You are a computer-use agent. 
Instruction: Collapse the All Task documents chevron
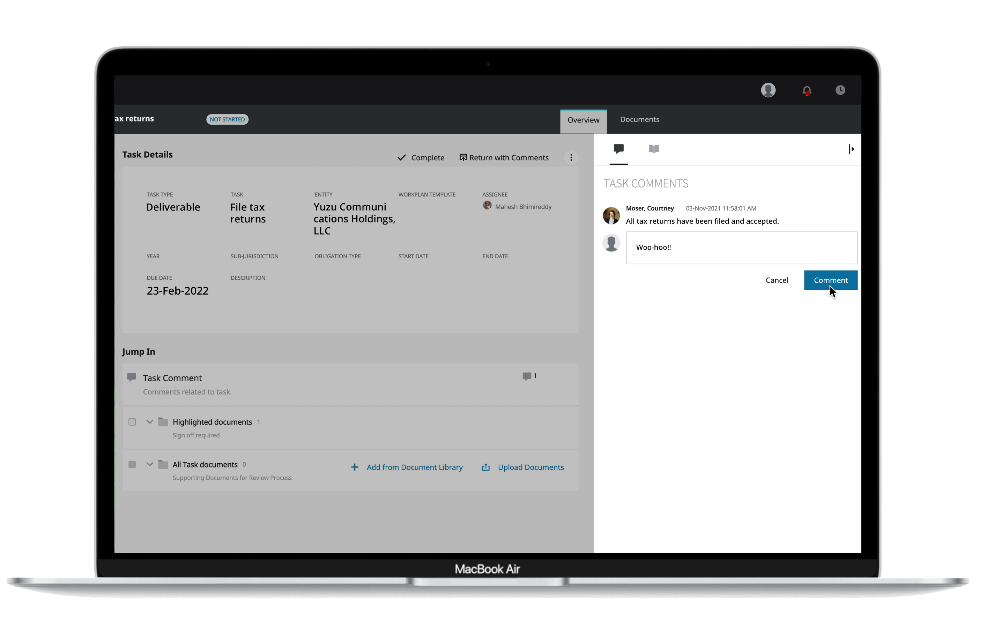150,465
